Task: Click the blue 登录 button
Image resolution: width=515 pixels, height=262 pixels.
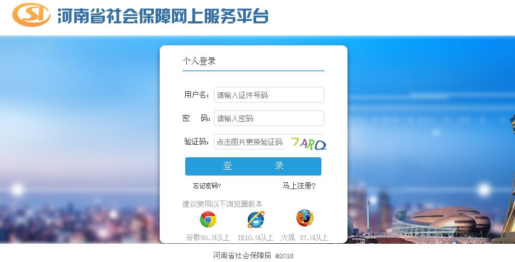Action: (253, 166)
